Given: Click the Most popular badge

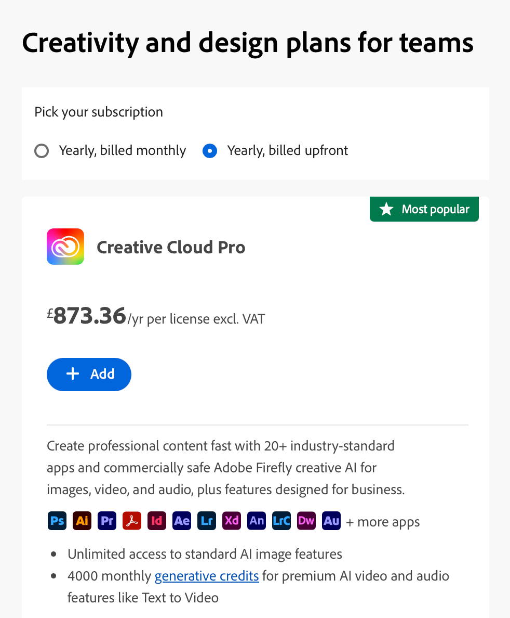Looking at the screenshot, I should 424,209.
